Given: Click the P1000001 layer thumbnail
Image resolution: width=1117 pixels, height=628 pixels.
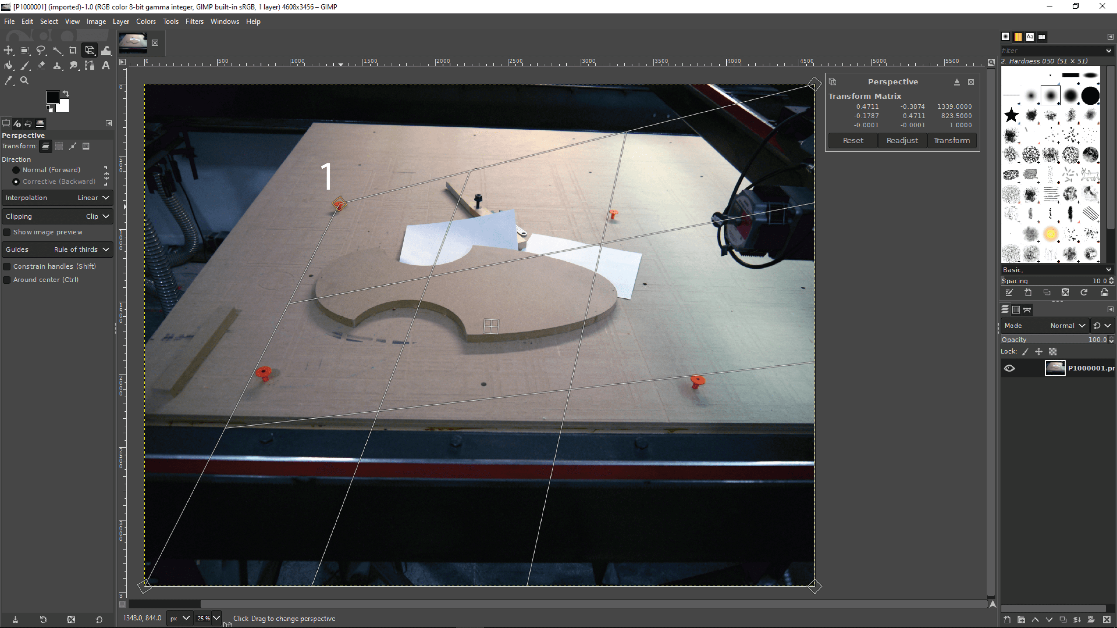Looking at the screenshot, I should tap(1055, 368).
